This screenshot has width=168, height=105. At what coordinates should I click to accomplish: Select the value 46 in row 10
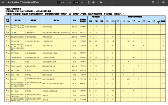(134, 41)
